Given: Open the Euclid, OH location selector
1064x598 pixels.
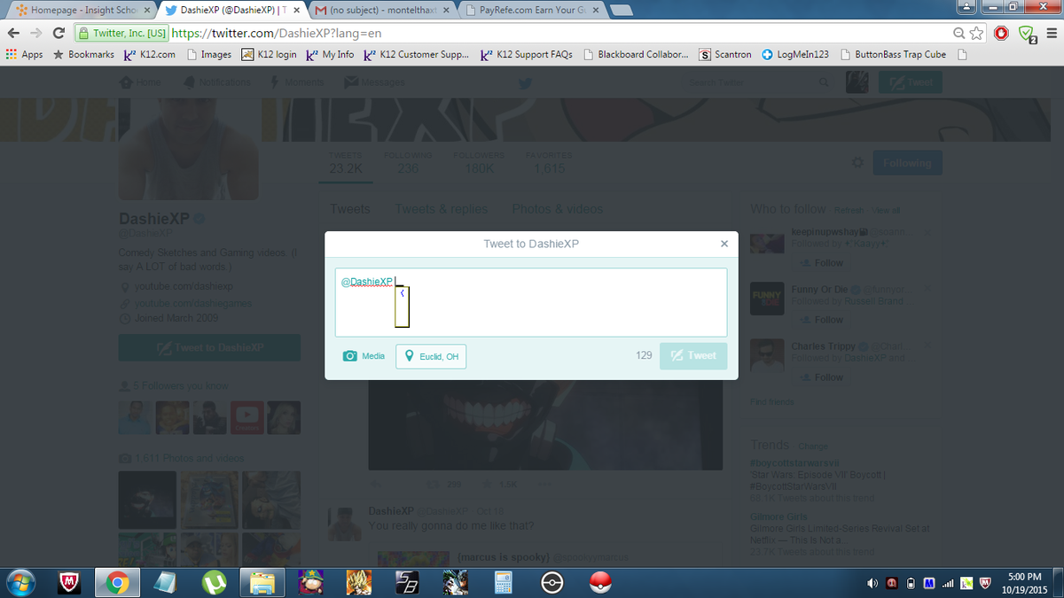Looking at the screenshot, I should [431, 356].
